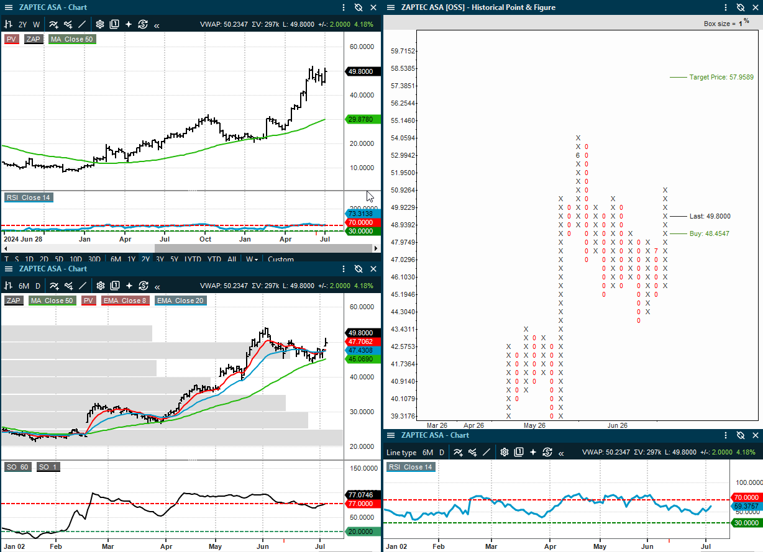Select the YTD time range
Viewport: 763px width, 552px height.
point(214,259)
